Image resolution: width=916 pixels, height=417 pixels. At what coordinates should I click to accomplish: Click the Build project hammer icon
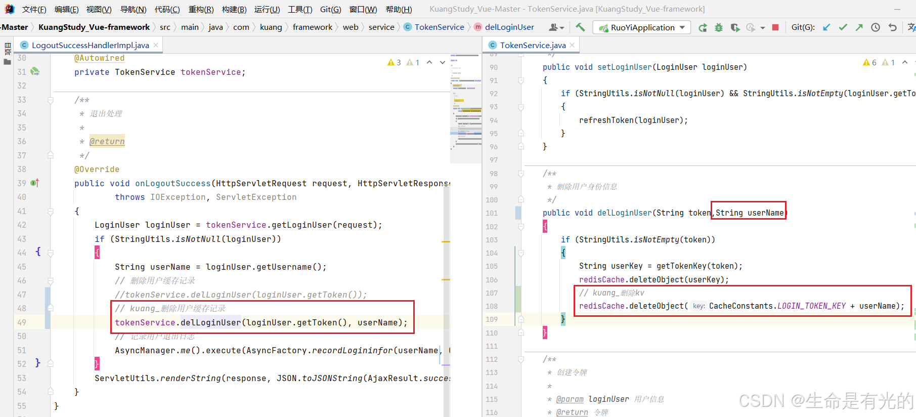coord(580,27)
